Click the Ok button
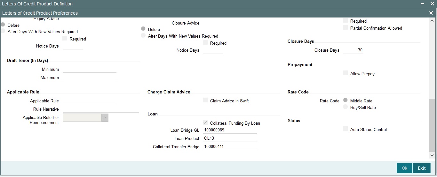437x177 pixels. [x=404, y=168]
